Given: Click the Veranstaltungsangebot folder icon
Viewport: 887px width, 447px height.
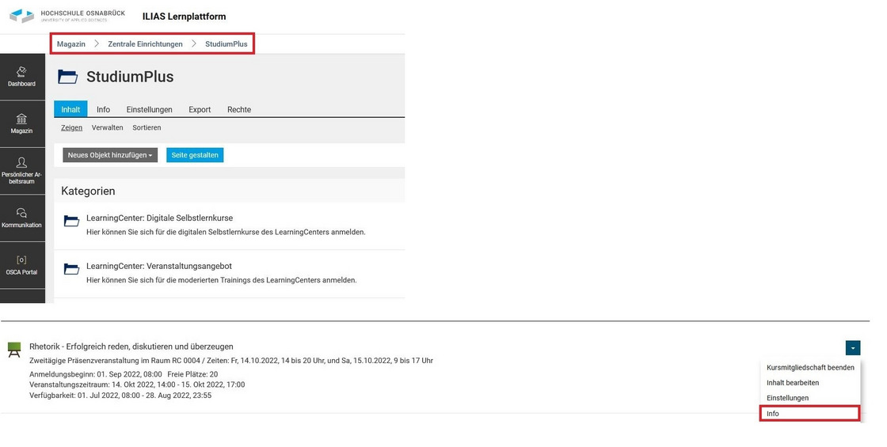Looking at the screenshot, I should (71, 270).
